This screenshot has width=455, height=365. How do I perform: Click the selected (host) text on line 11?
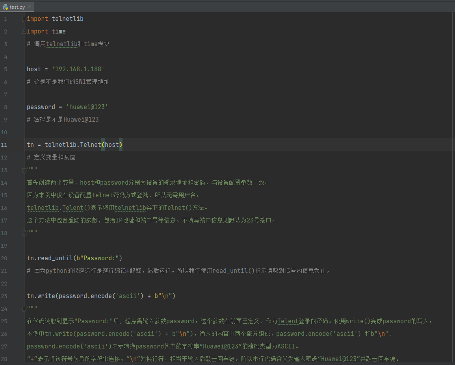click(112, 145)
